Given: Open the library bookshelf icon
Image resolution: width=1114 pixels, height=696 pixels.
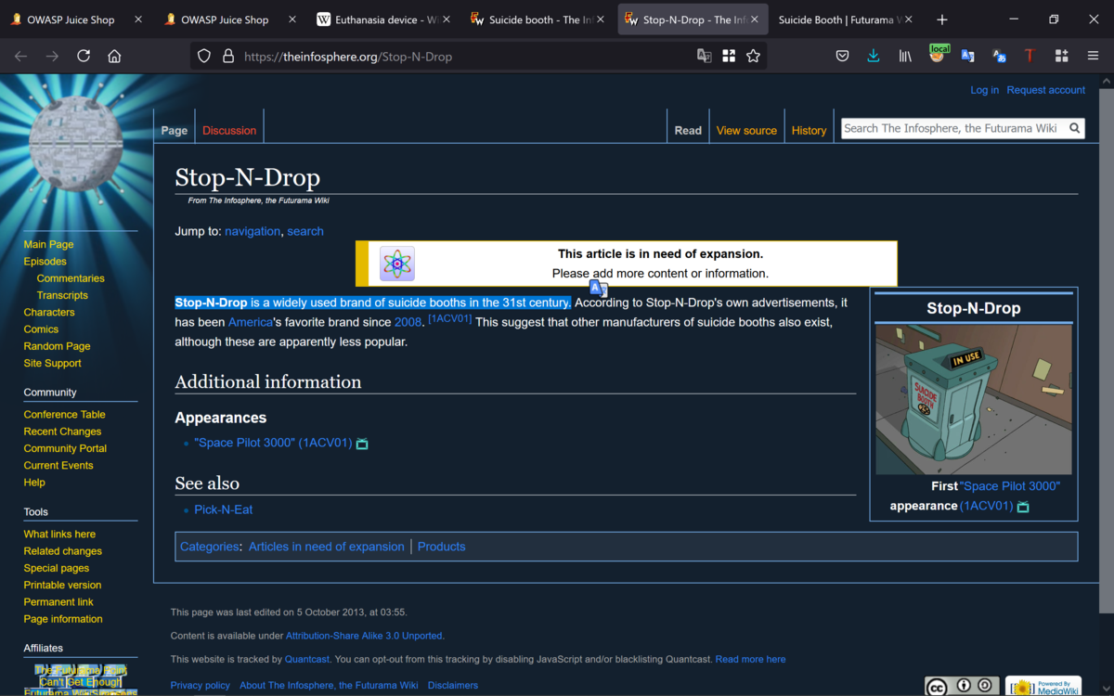Looking at the screenshot, I should (x=905, y=57).
